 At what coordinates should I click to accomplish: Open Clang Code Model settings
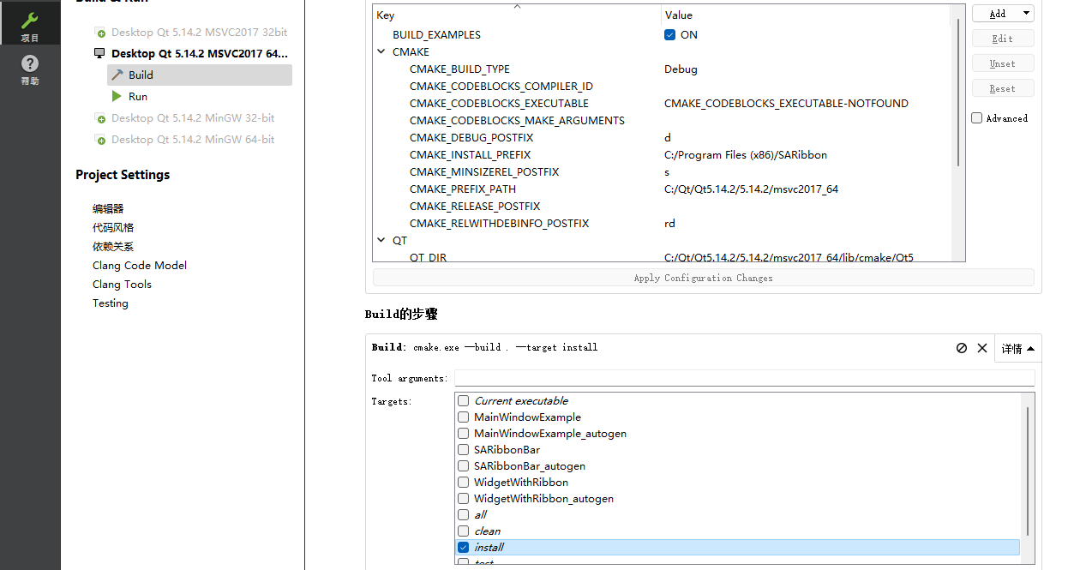pos(139,265)
